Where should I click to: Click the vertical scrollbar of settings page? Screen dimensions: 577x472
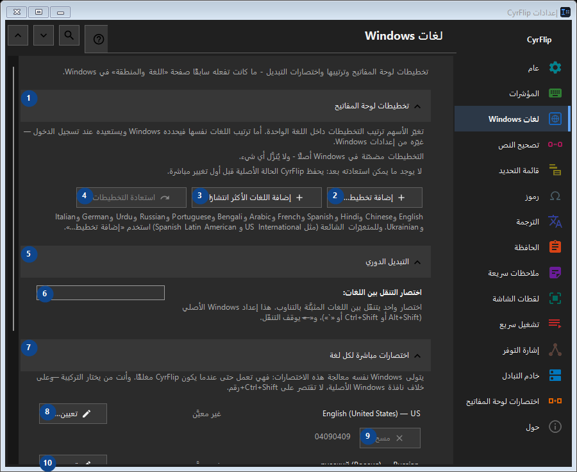click(x=13, y=199)
